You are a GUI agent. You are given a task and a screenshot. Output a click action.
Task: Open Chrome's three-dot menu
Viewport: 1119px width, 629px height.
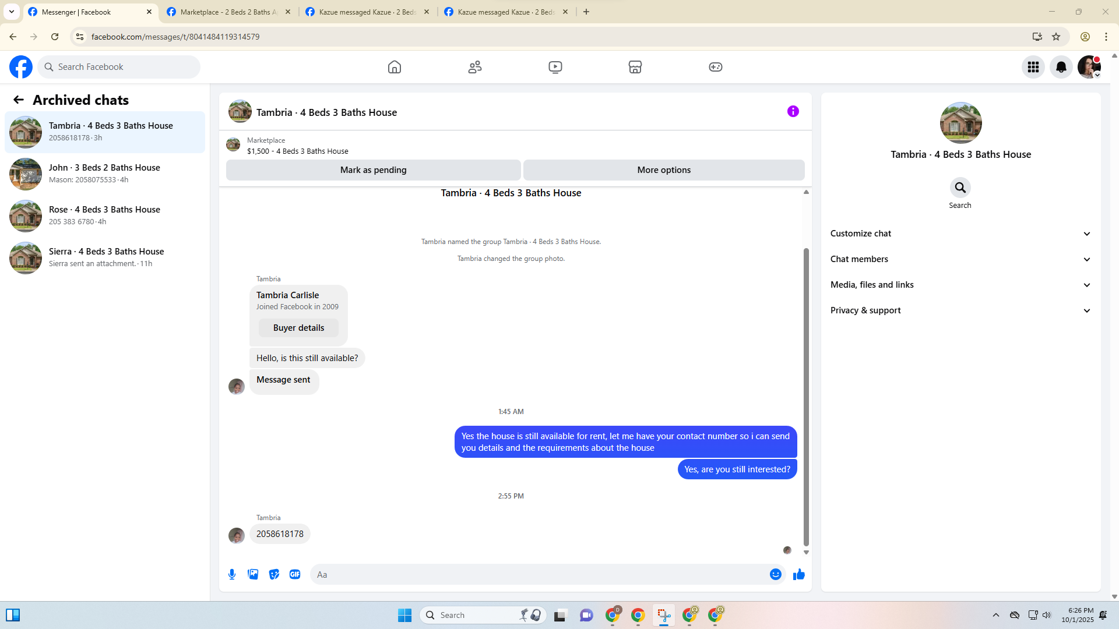coord(1106,37)
